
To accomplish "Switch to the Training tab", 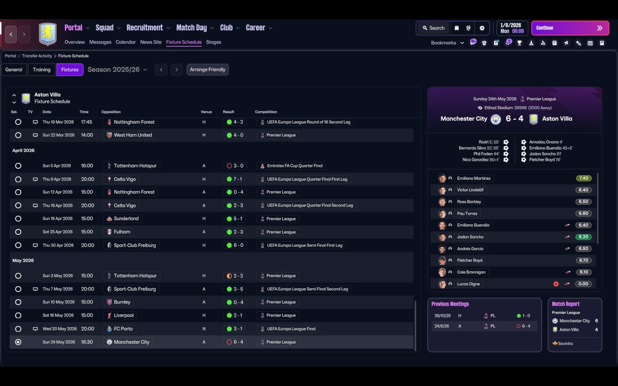I will click(x=42, y=69).
